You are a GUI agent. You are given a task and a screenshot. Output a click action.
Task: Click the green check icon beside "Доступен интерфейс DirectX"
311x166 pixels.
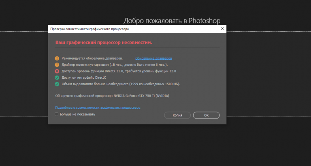(57, 78)
